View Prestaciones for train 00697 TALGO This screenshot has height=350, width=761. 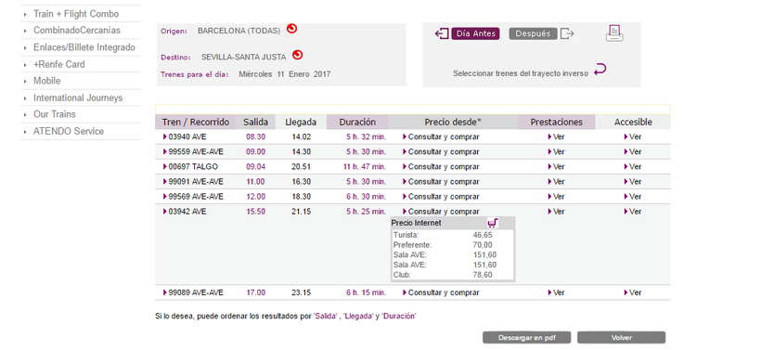point(556,167)
